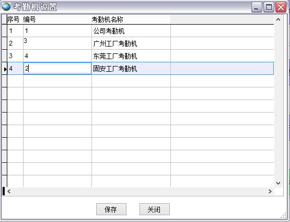Select the 公司考勤机 name cell
This screenshot has width=290, height=222.
[131, 31]
